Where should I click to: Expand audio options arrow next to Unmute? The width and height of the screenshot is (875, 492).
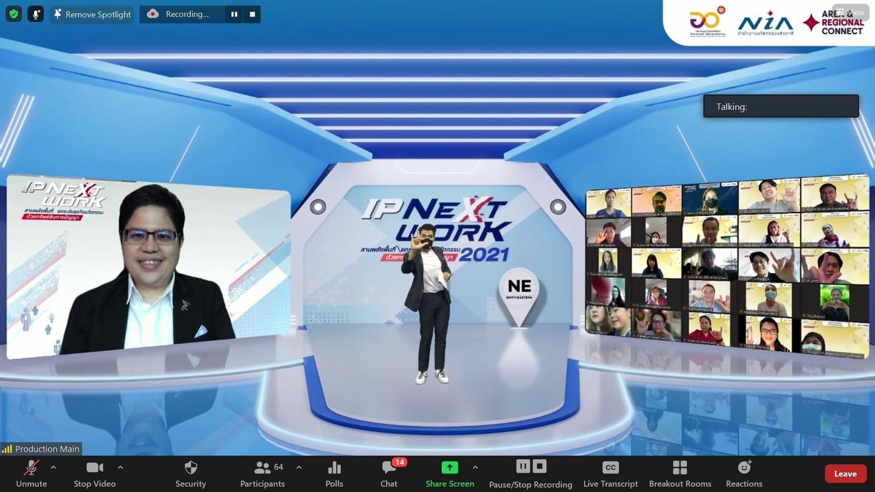tap(53, 467)
